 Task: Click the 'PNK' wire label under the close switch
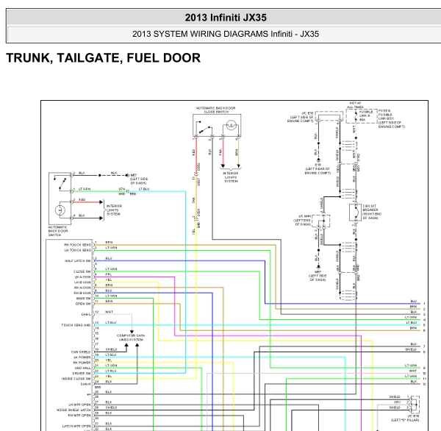click(221, 152)
